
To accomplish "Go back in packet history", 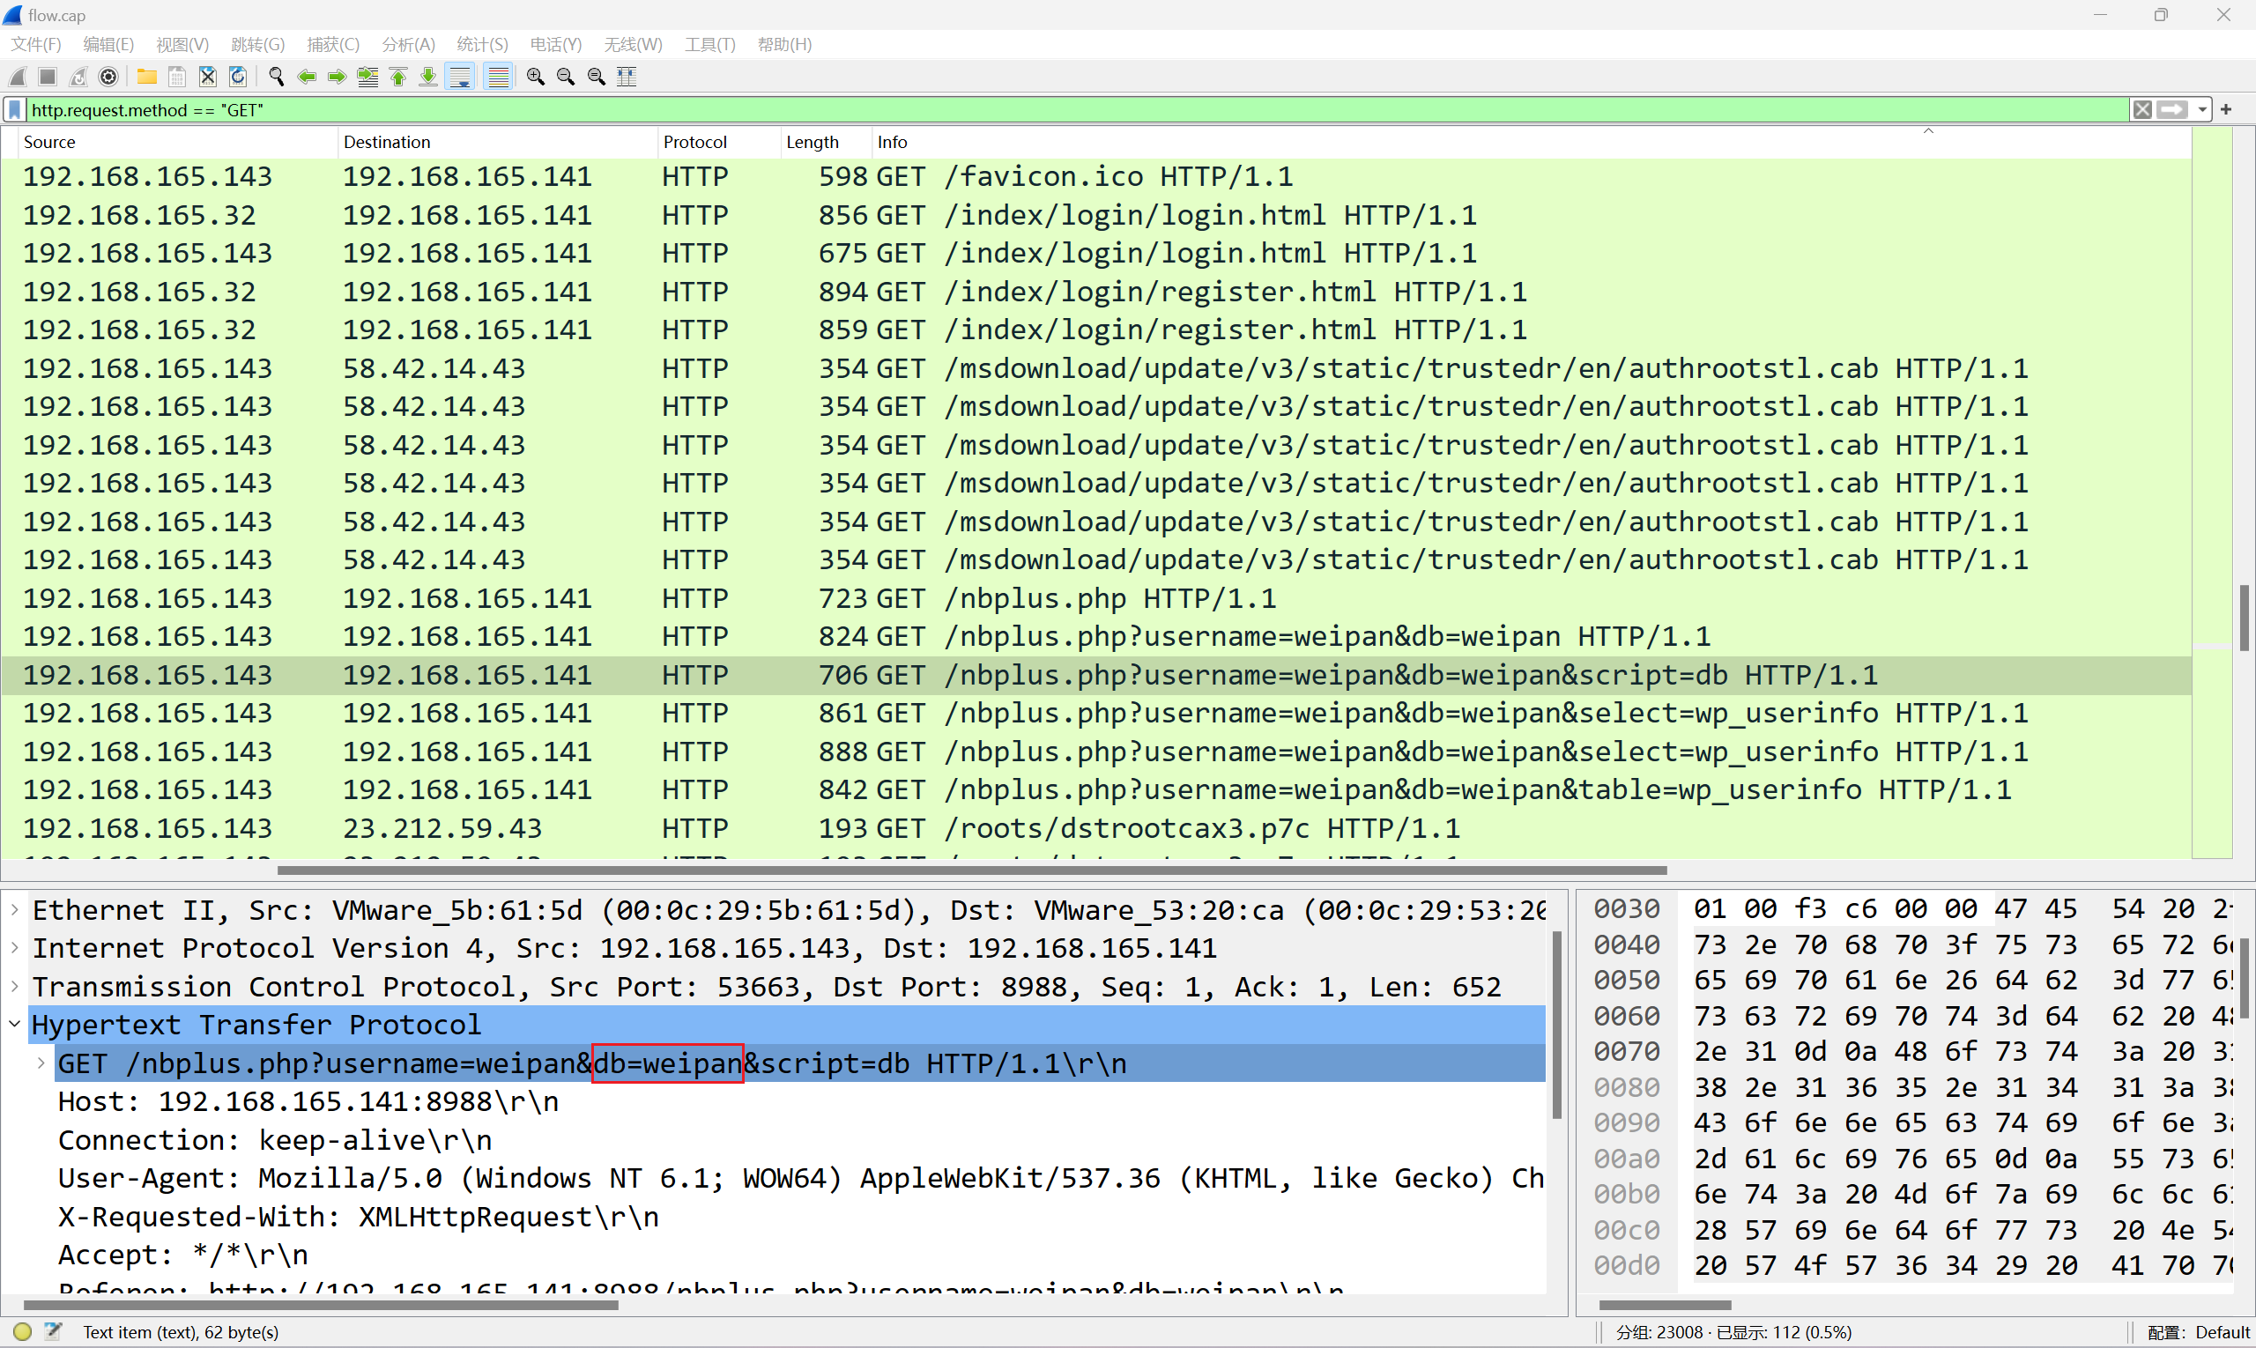I will point(307,78).
